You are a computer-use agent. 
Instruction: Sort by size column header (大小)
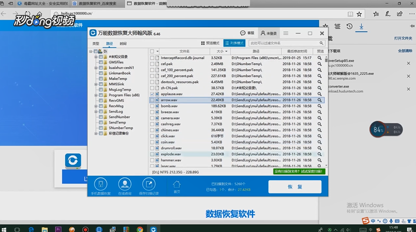(x=220, y=51)
